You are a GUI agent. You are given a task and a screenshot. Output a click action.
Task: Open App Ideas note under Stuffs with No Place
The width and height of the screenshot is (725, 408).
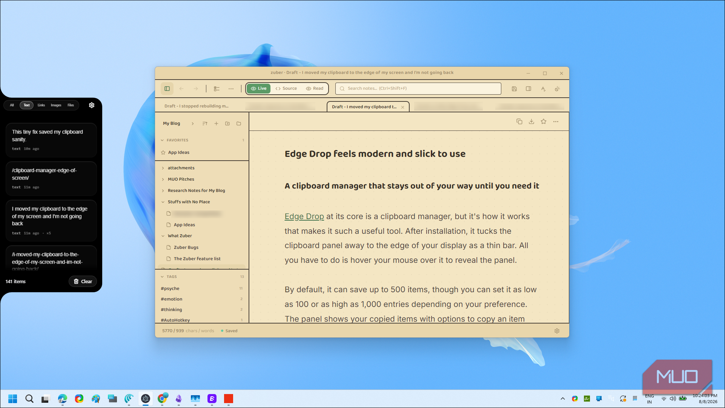(x=184, y=225)
